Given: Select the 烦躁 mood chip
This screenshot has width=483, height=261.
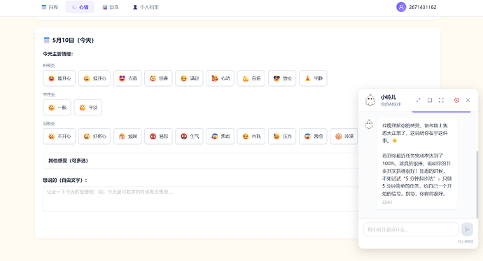Looking at the screenshot, I should click(127, 136).
